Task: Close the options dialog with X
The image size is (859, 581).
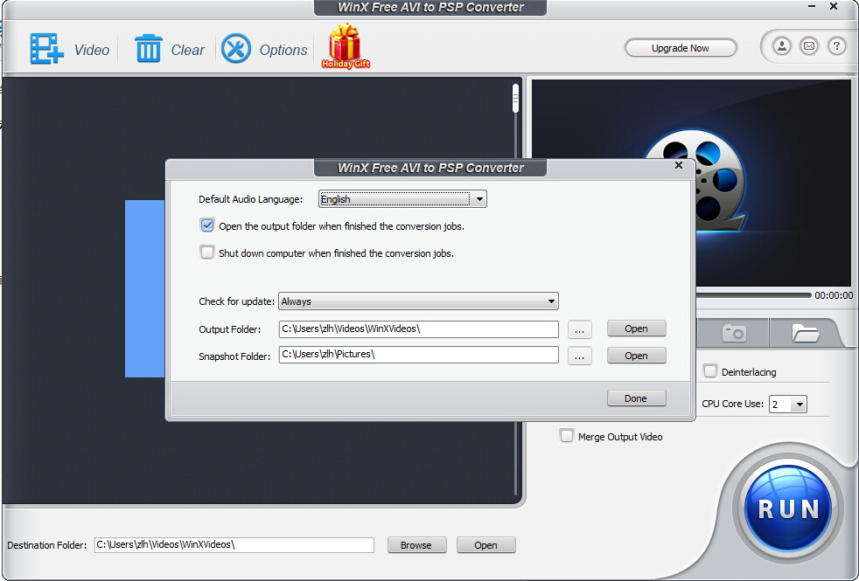Action: pos(679,165)
